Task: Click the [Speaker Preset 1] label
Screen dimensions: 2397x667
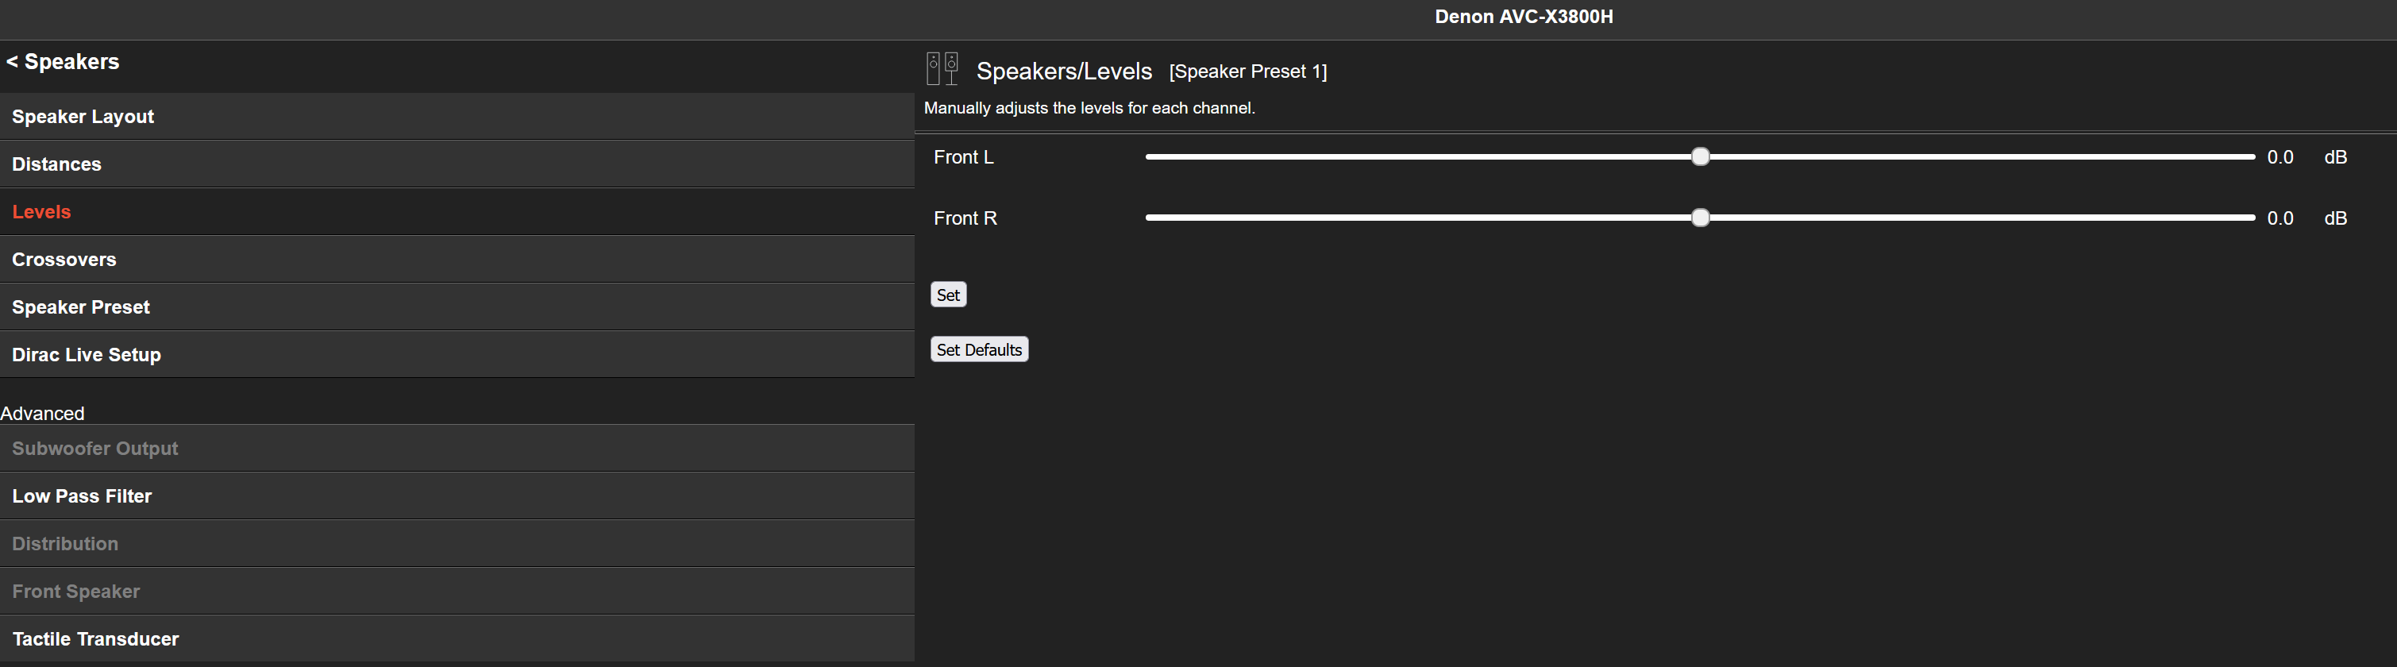Action: click(1248, 71)
